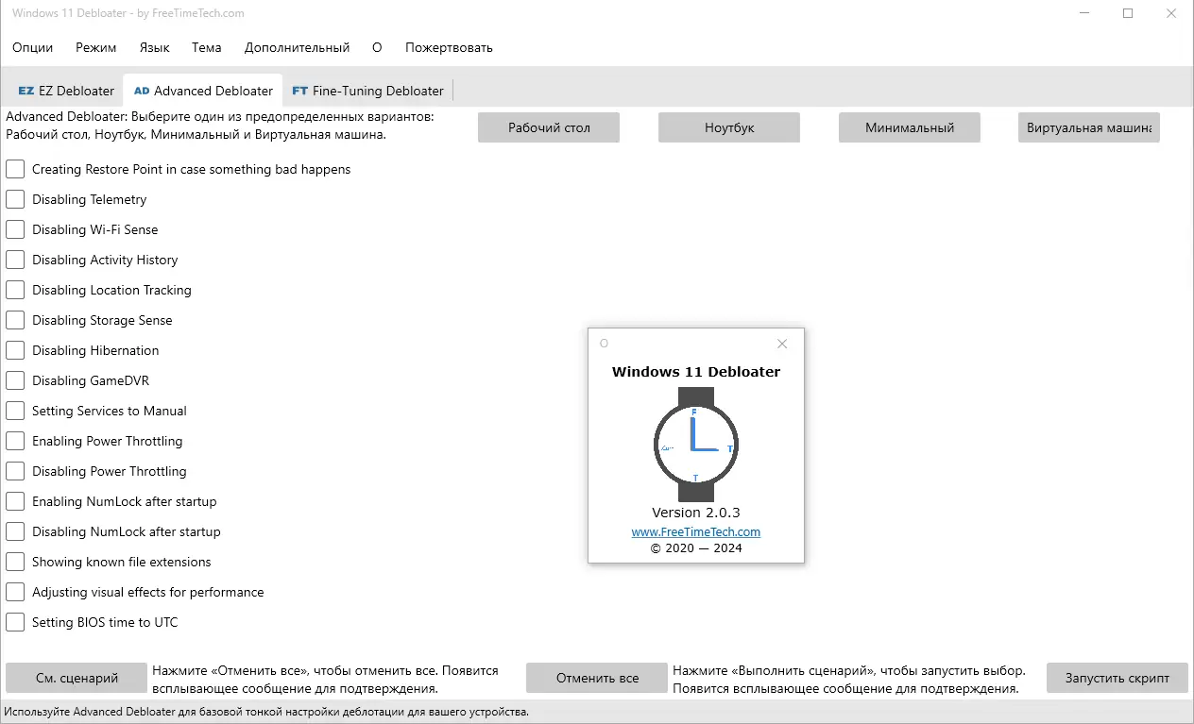The height and width of the screenshot is (724, 1194).
Task: Click the Запустить скрипт button
Action: [x=1117, y=678]
